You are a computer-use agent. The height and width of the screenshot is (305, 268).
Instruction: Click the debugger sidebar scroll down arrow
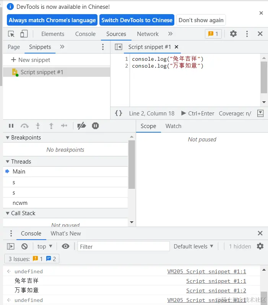coord(132,222)
